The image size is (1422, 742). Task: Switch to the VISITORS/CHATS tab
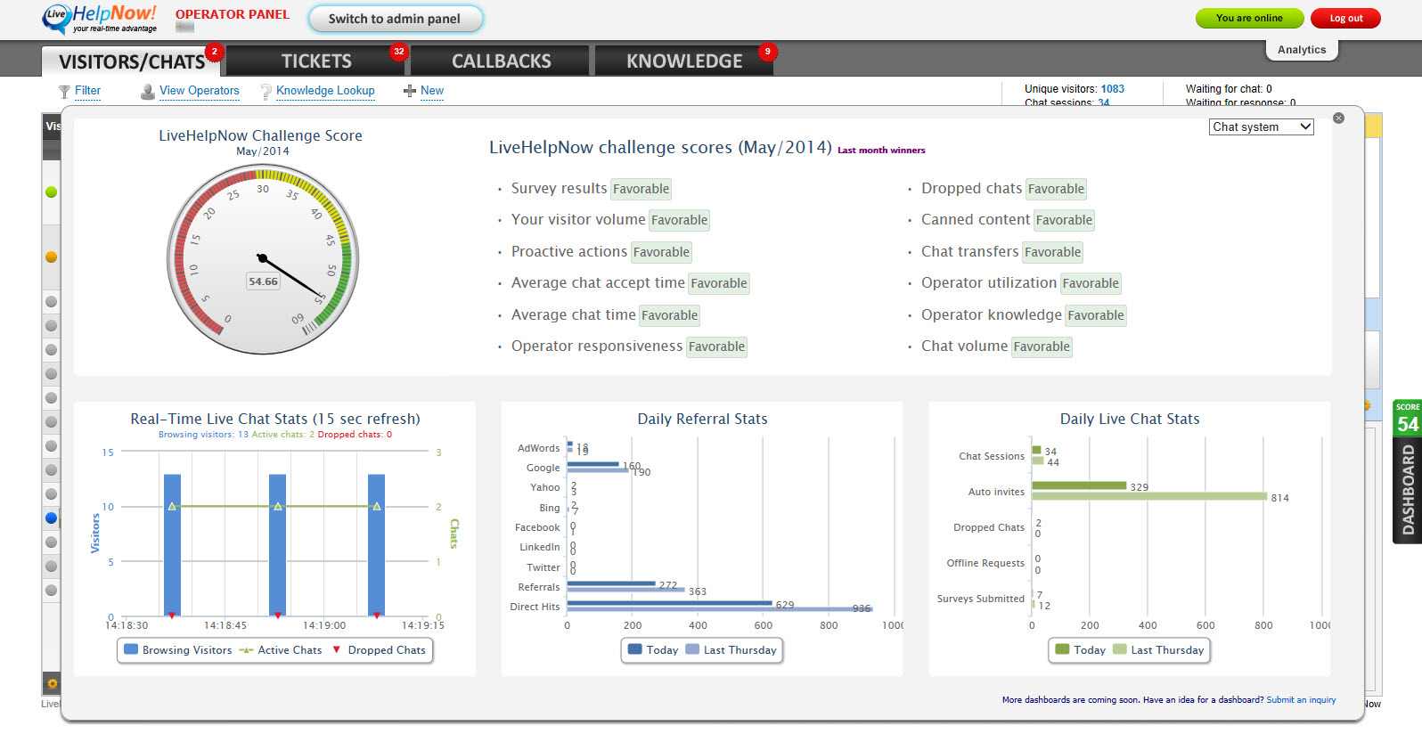pos(132,61)
